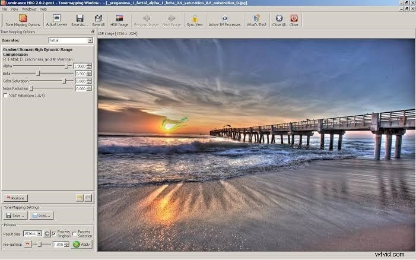Enable the "Old" Fattal checkbox
The width and height of the screenshot is (416, 260).
5,95
